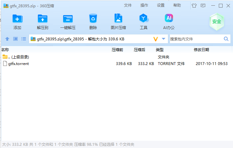The width and height of the screenshot is (233, 148).
Task: Click the 删除 (Delete) recycle bin icon
Action: coord(93,18)
